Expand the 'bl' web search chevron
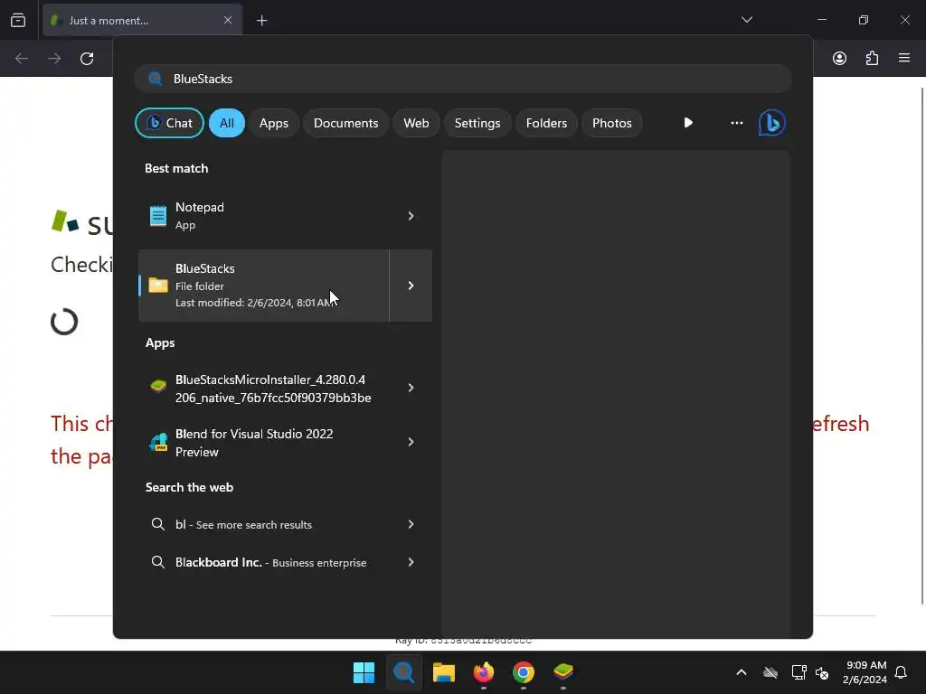Screen dimensions: 926x694 (x=411, y=524)
